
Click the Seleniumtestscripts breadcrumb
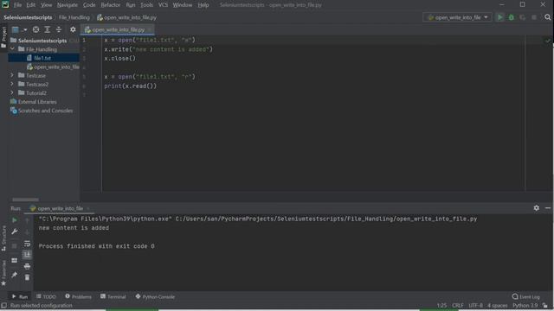28,17
